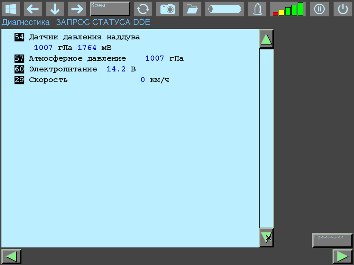Take a screenshot with the camera icon
This screenshot has height=265, width=354.
tap(167, 9)
